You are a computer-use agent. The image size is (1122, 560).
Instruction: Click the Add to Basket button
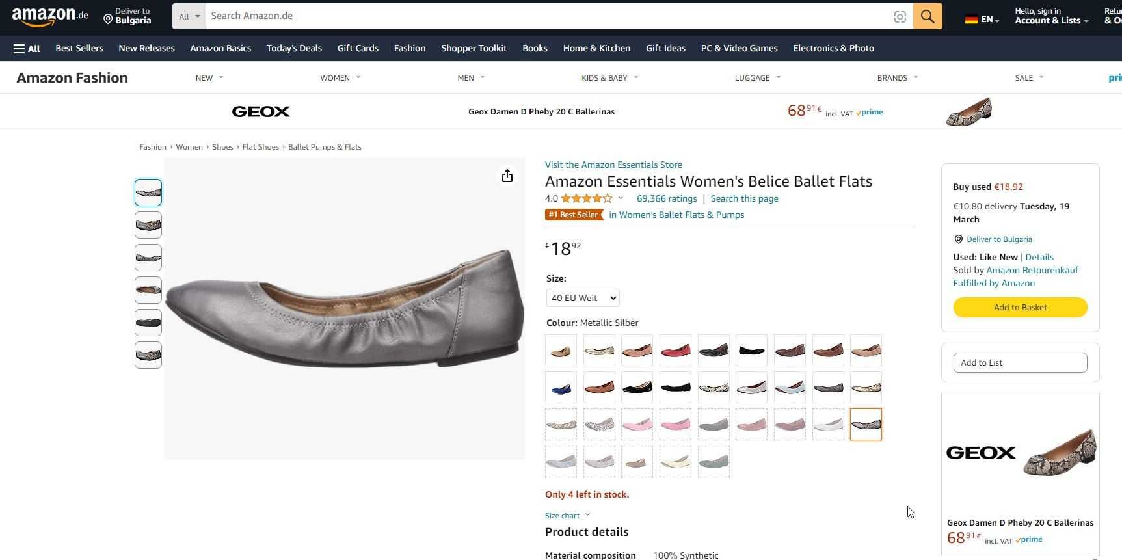point(1020,308)
